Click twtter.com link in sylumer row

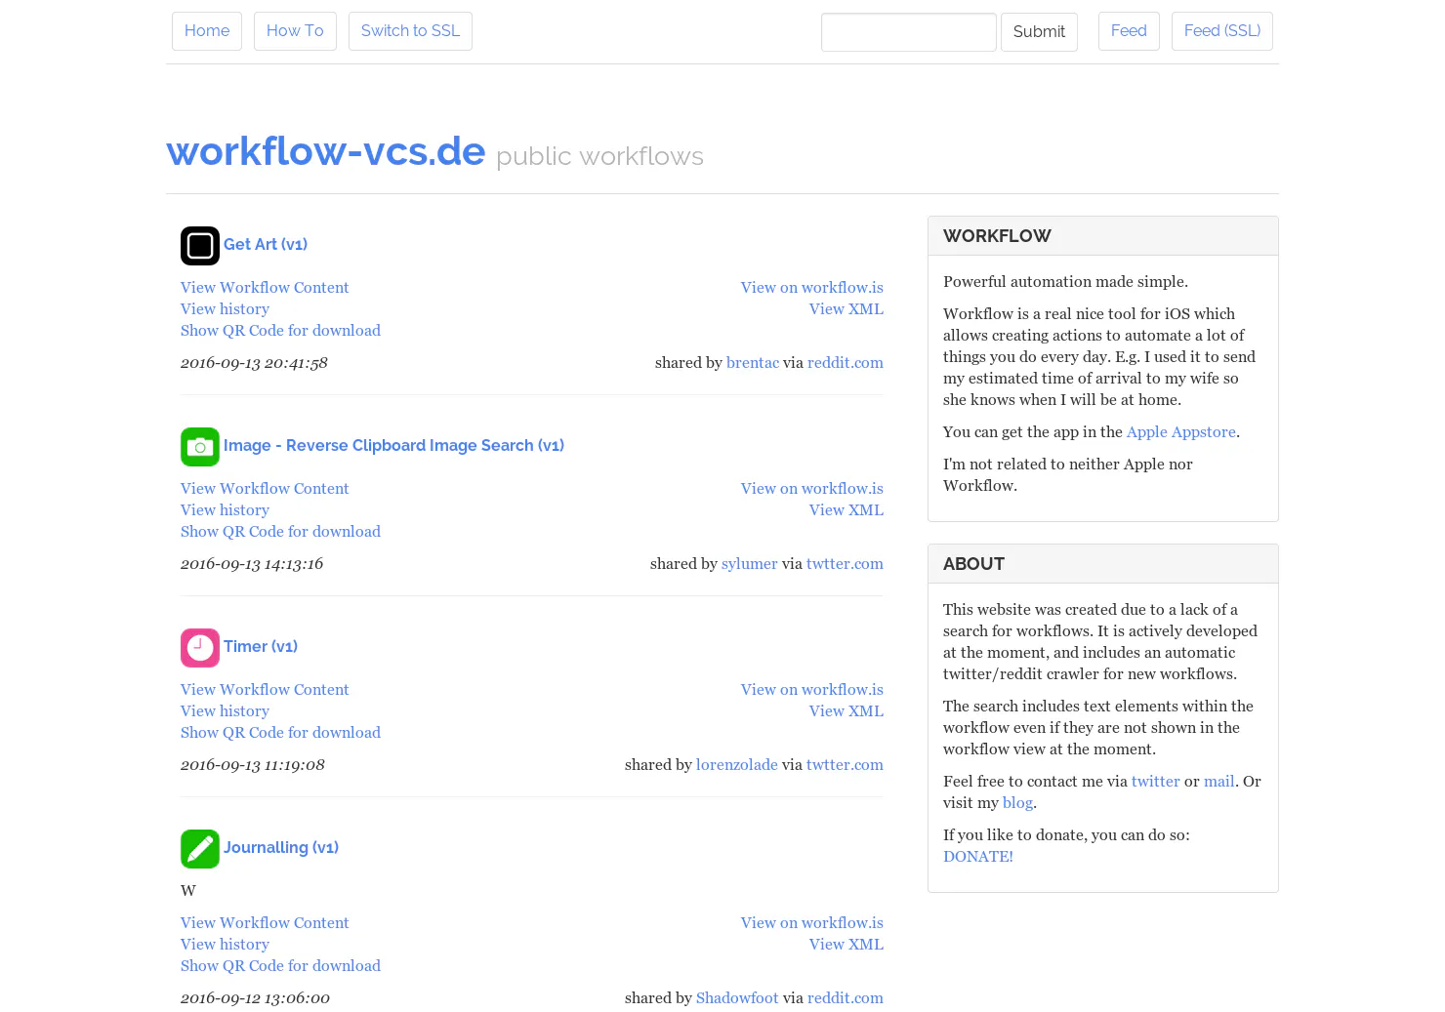(x=845, y=563)
